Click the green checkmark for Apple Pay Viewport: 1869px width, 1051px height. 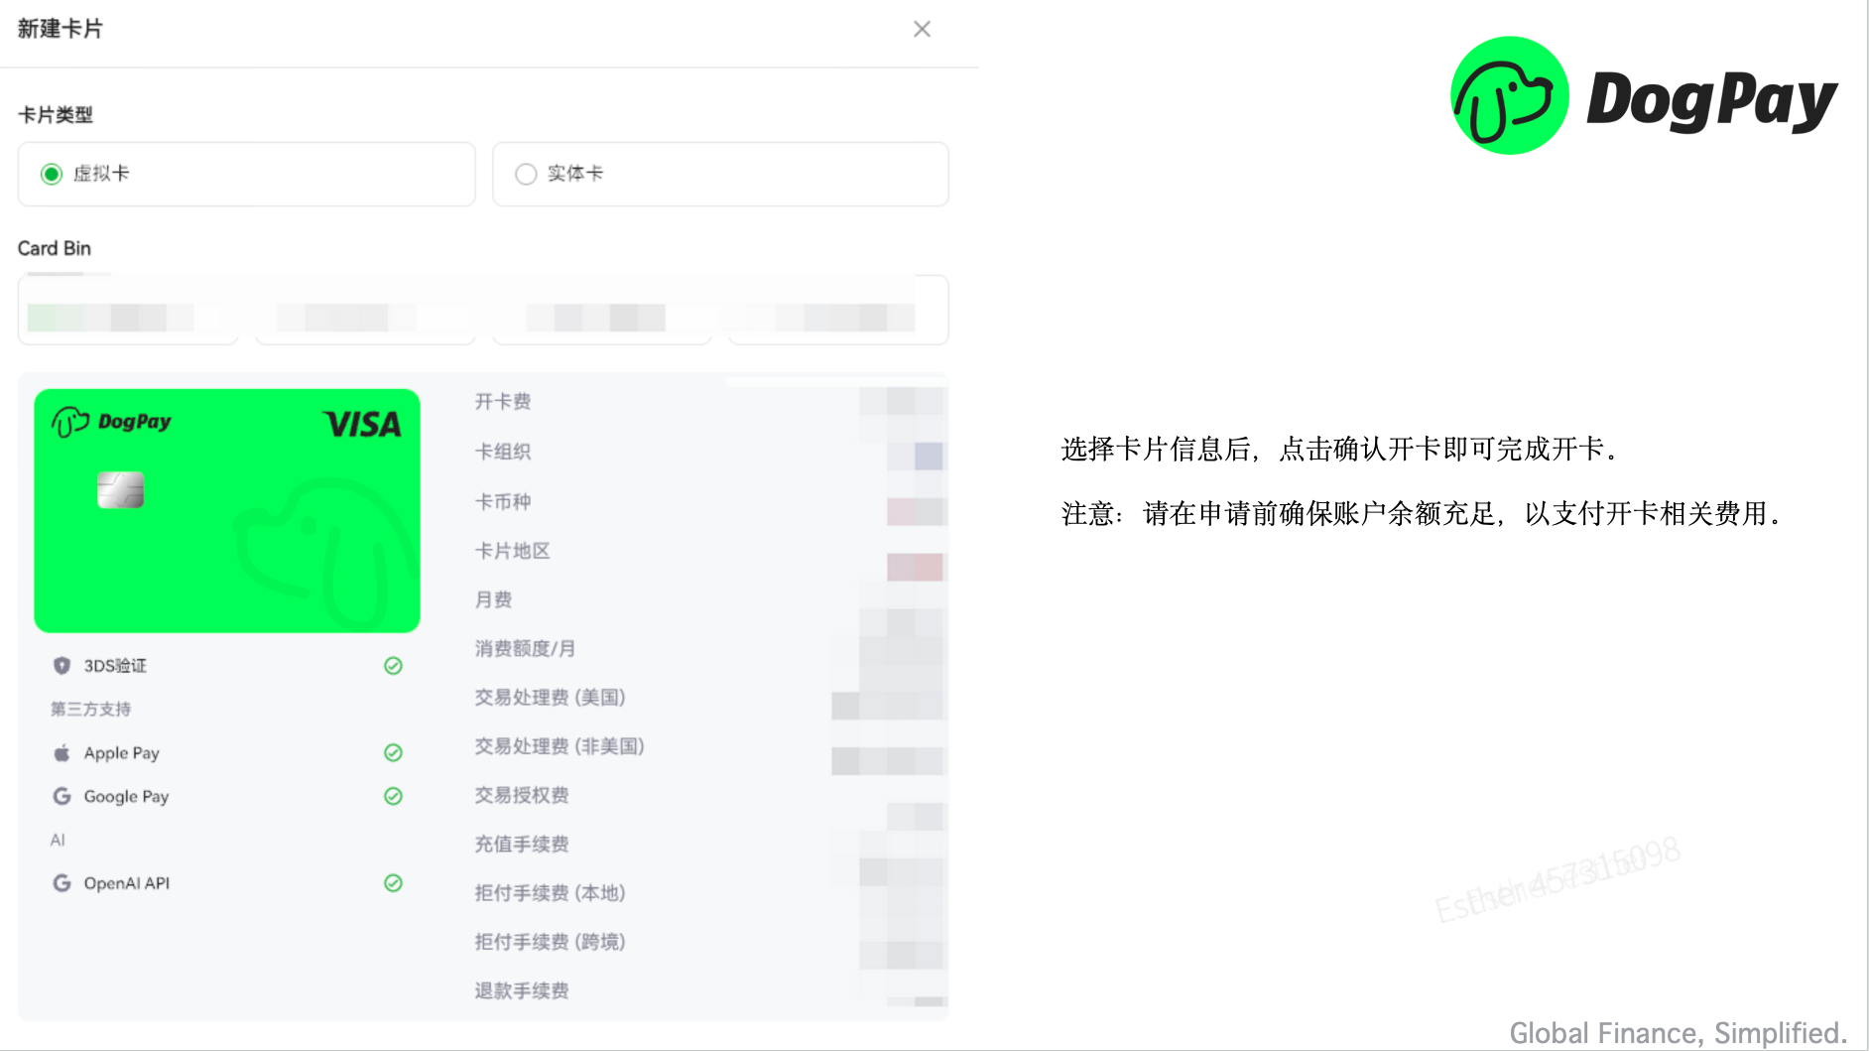393,753
